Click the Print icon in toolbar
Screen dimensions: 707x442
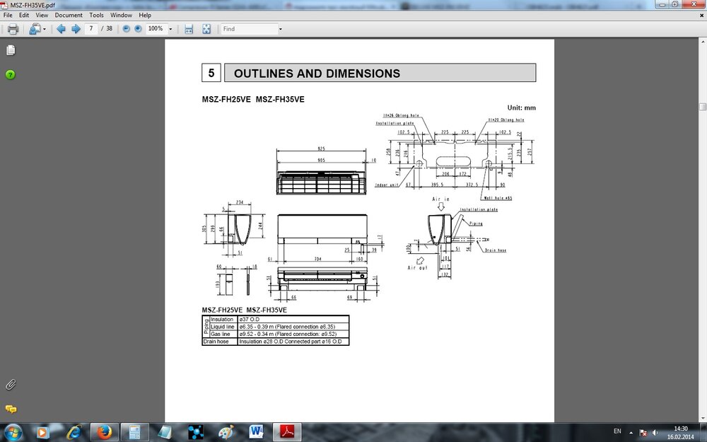(x=13, y=29)
